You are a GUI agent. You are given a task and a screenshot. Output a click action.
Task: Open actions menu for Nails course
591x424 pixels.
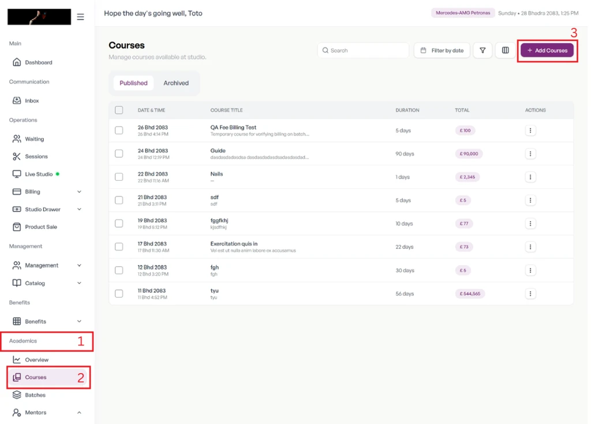530,177
